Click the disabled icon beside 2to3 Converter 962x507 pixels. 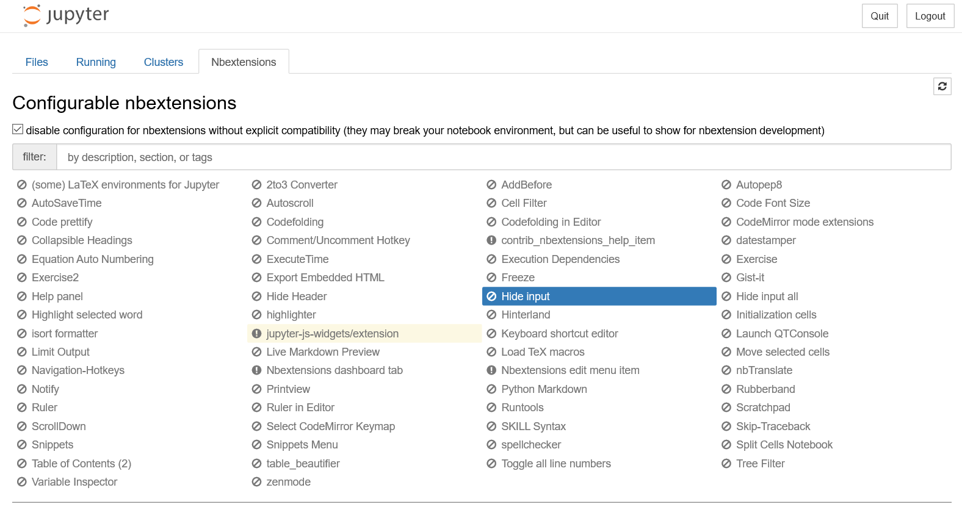point(257,185)
